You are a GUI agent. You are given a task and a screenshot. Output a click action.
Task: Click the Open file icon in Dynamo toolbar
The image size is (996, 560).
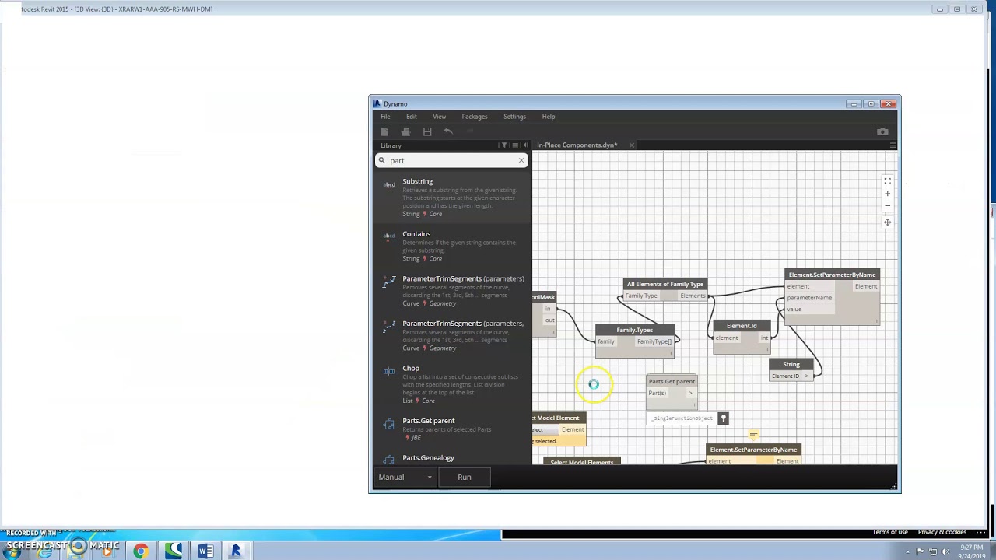pyautogui.click(x=405, y=131)
